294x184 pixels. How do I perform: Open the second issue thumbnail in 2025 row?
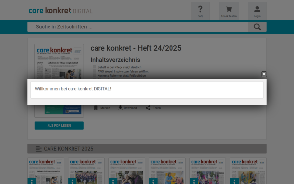[x=86, y=171]
